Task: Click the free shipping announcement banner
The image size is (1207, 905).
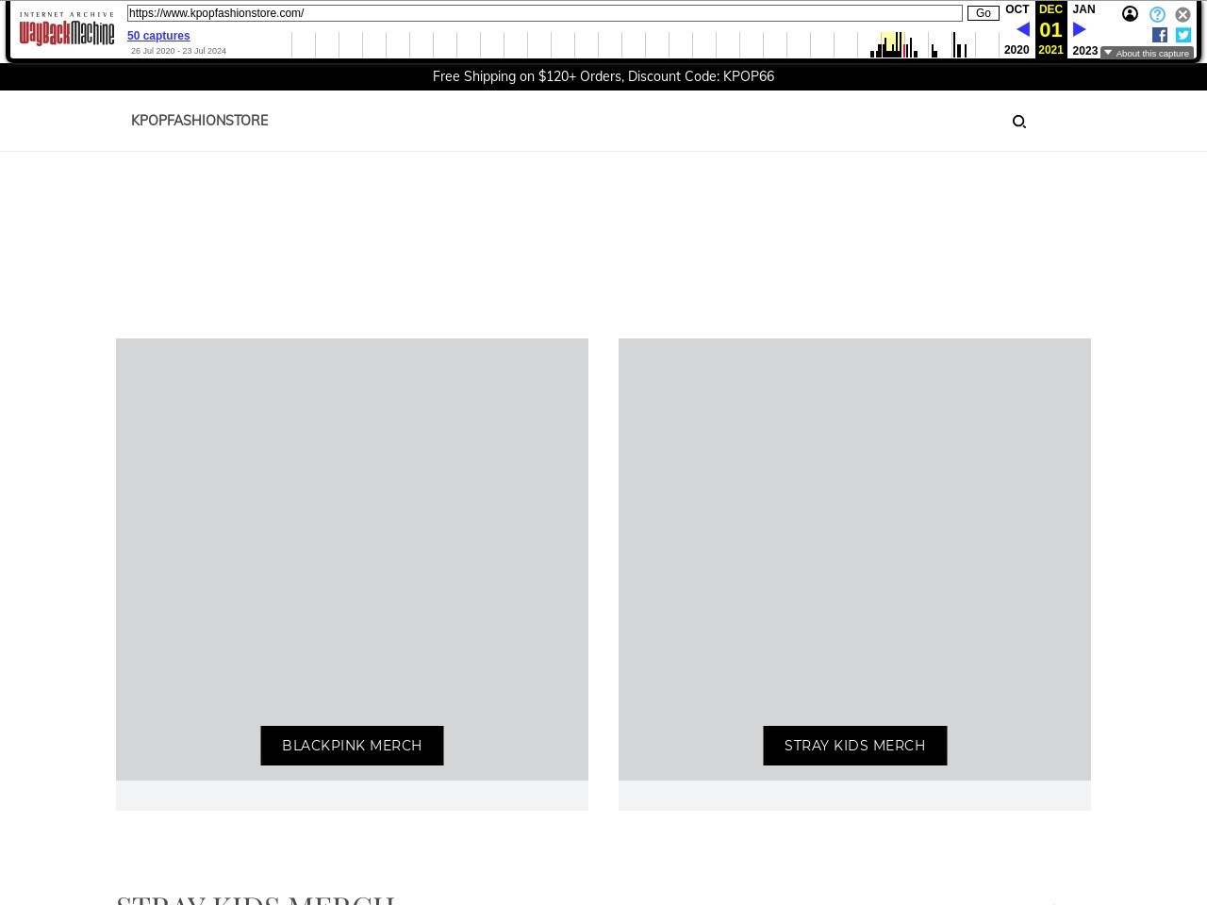Action: [603, 76]
